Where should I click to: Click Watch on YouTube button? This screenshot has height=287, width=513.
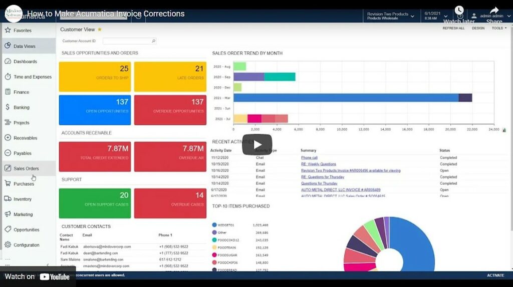(x=37, y=276)
